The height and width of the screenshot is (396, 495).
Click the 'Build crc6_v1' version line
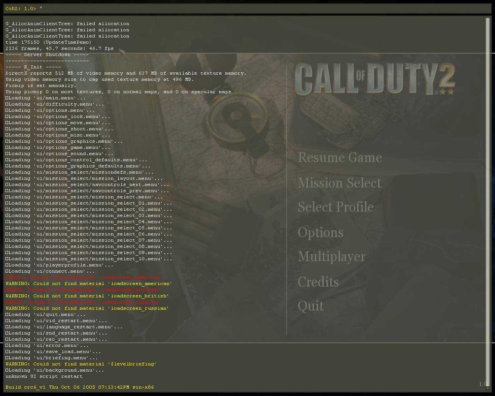click(x=80, y=387)
